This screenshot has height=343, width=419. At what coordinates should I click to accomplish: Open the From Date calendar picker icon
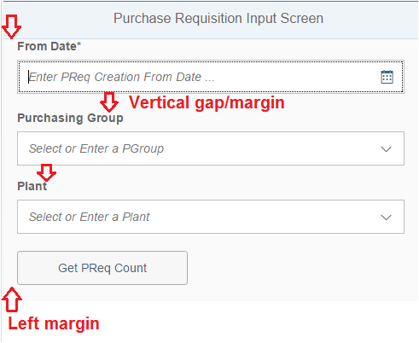click(387, 77)
